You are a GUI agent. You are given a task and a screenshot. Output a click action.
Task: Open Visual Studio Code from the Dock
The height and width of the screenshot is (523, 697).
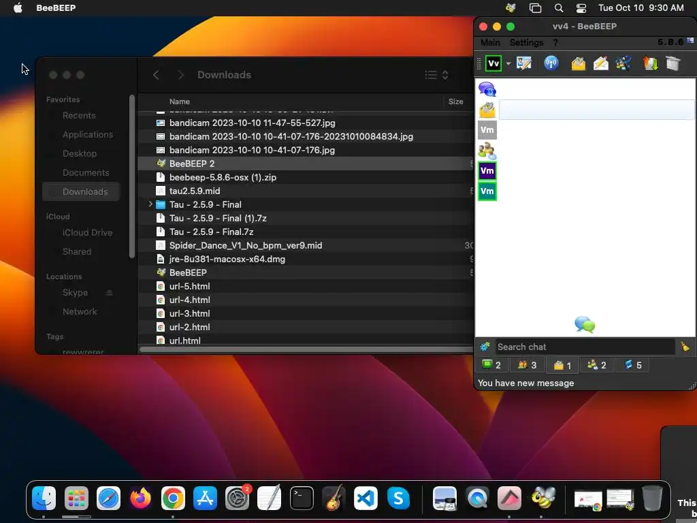click(366, 498)
